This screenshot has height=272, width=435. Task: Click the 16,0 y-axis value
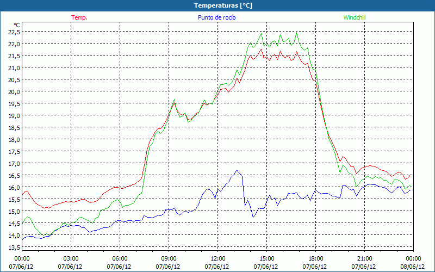pyautogui.click(x=14, y=187)
